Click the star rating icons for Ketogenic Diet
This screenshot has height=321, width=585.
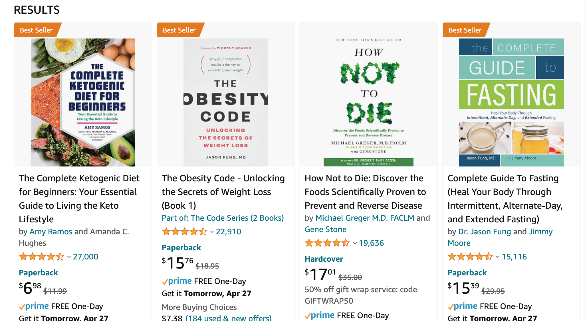coord(42,257)
